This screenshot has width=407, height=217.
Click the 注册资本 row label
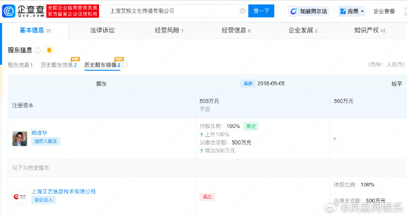[23, 106]
